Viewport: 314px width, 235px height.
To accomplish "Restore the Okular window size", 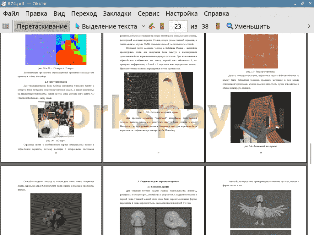I will click(x=303, y=3).
